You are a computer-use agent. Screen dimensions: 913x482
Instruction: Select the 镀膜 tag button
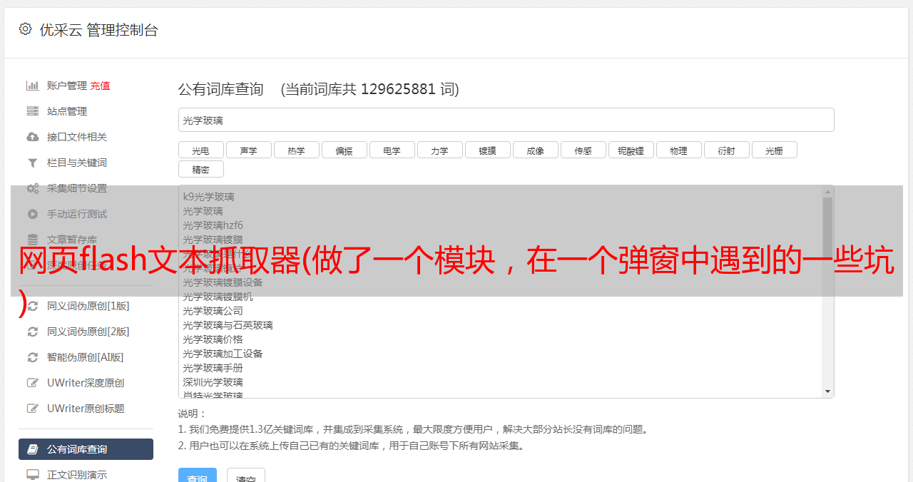tap(488, 150)
